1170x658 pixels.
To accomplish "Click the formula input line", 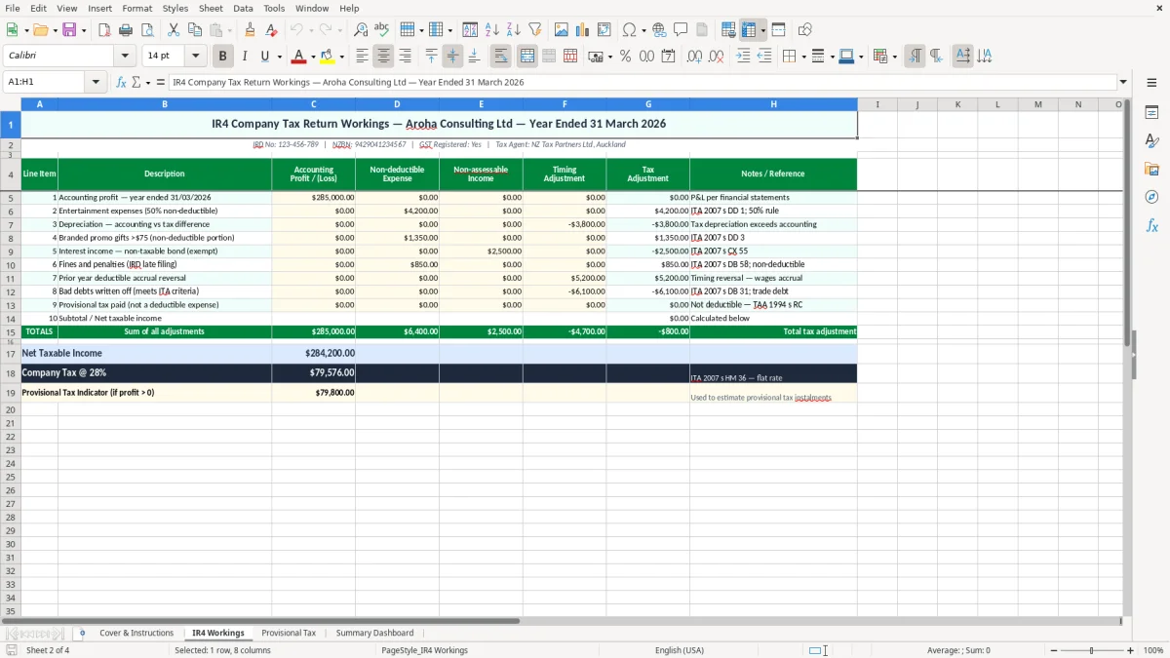I will 642,82.
